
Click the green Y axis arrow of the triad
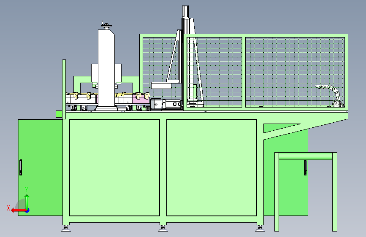[x=27, y=202]
